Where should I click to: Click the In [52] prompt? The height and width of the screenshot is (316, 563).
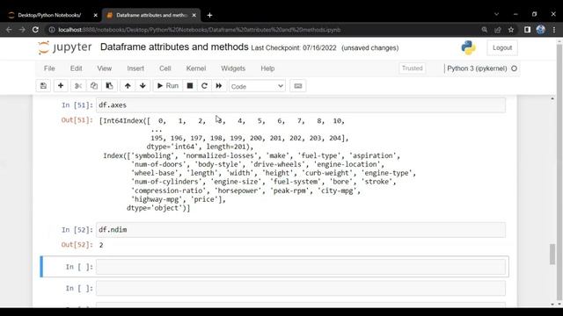tap(77, 230)
